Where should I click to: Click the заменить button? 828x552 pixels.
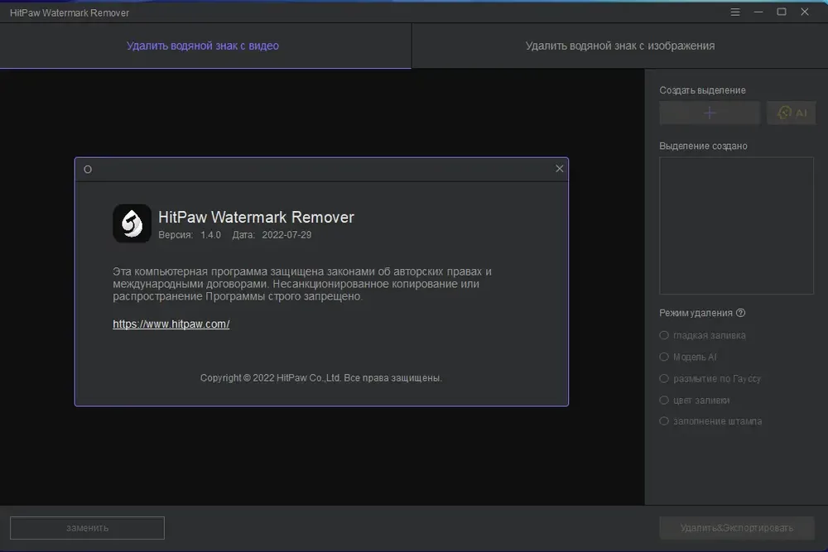(x=87, y=528)
